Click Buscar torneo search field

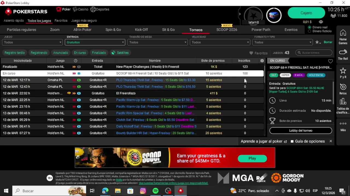coord(314,53)
